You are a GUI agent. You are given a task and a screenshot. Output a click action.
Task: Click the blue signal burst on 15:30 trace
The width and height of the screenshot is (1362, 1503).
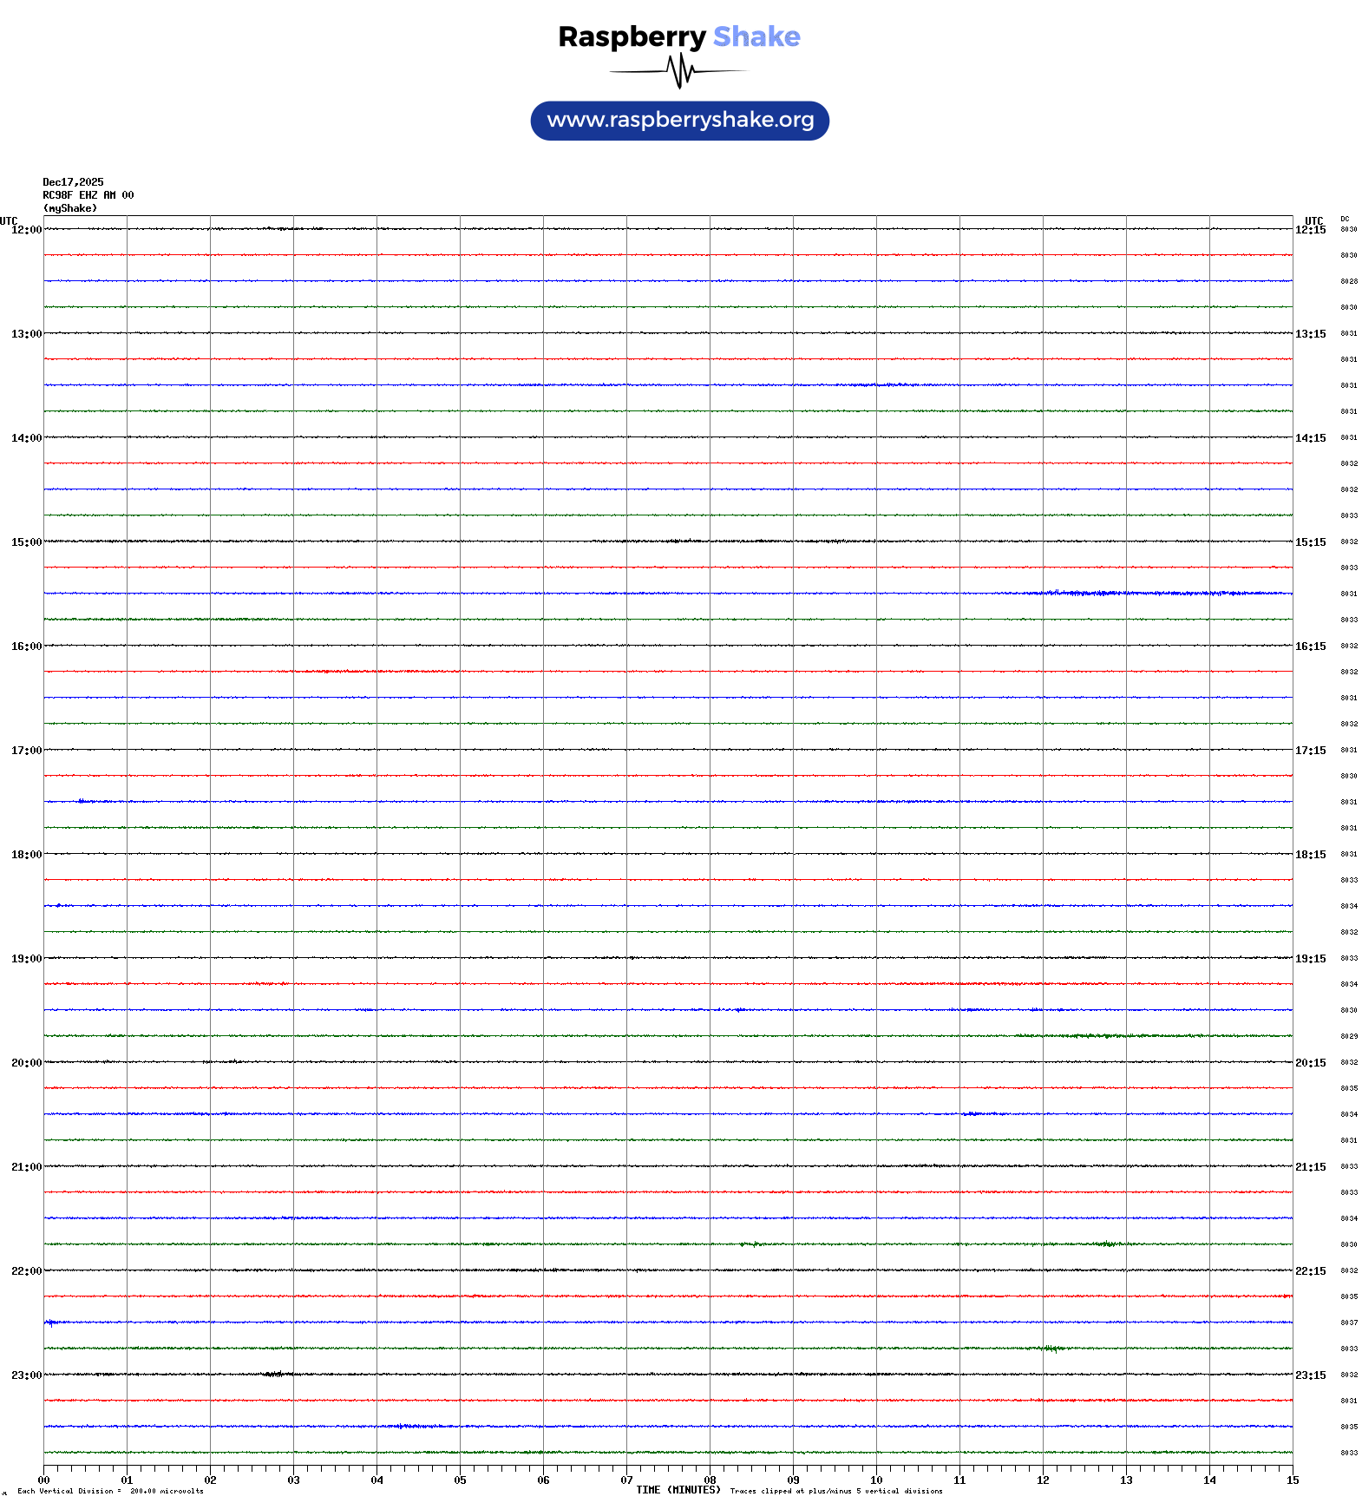click(1128, 594)
